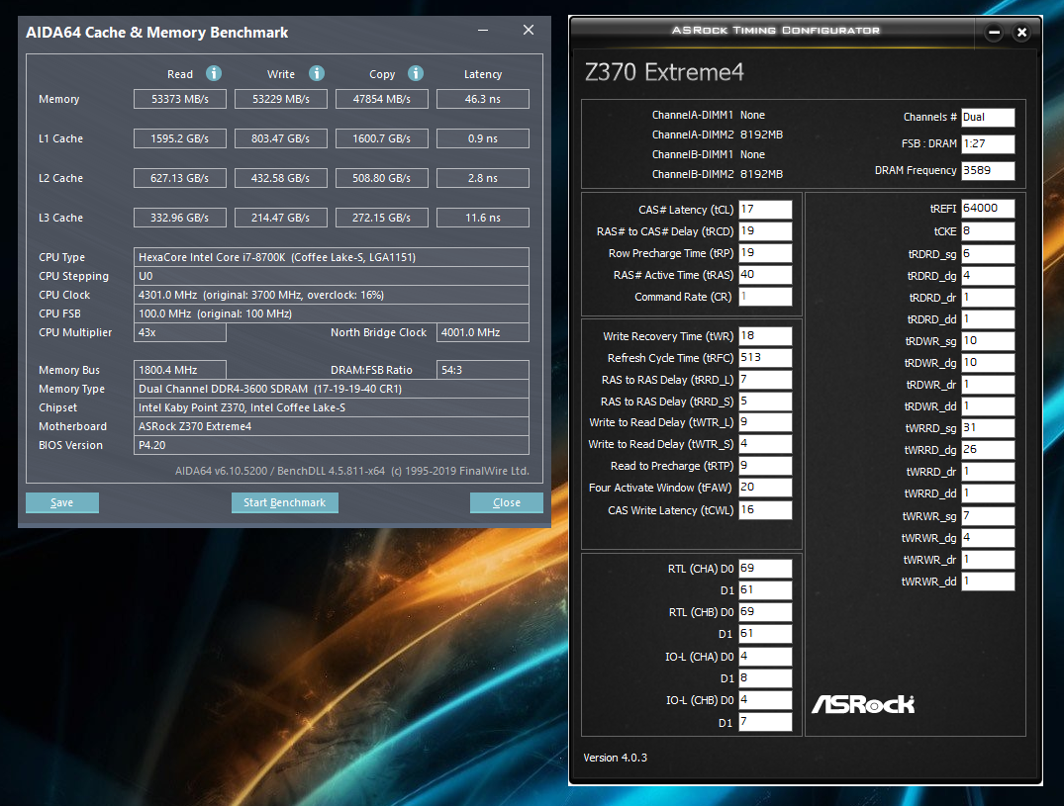Focus the Refresh Cycle Time (tRFC) field
This screenshot has width=1064, height=806.
(x=765, y=358)
